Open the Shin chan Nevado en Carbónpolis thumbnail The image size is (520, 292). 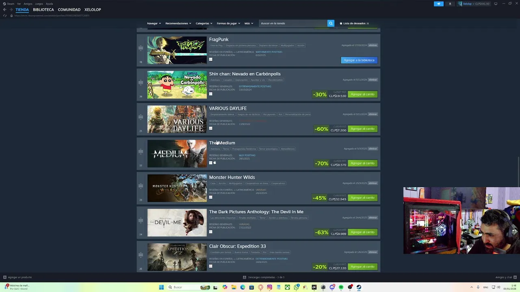[177, 85]
